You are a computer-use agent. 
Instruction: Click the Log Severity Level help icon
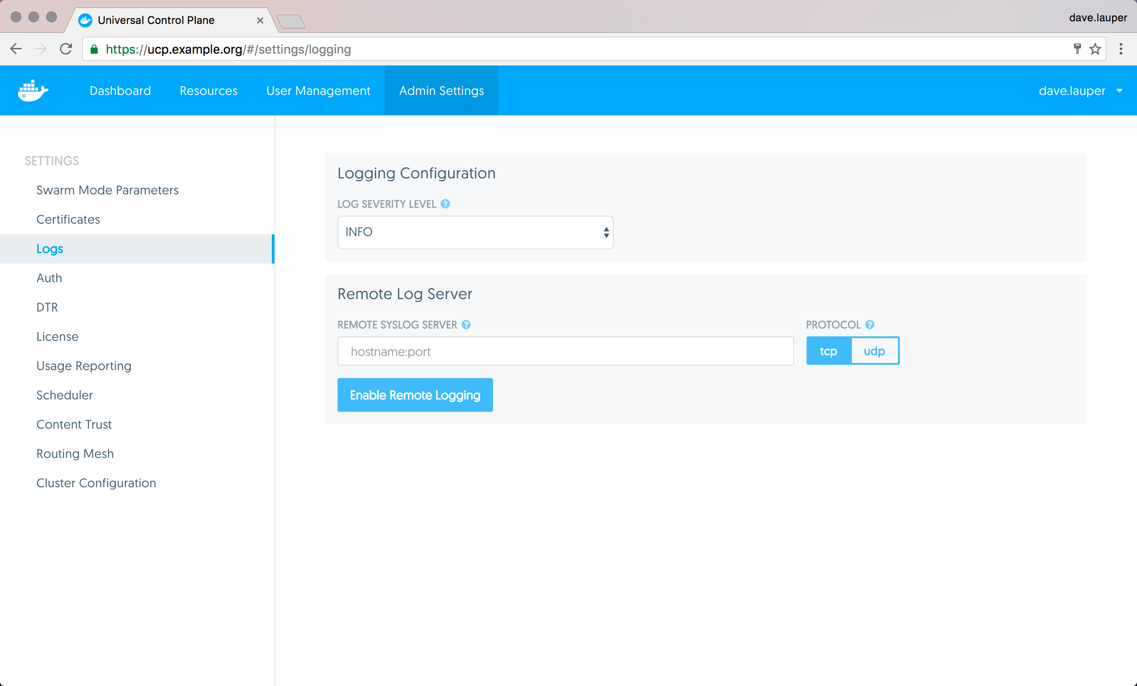tap(445, 204)
